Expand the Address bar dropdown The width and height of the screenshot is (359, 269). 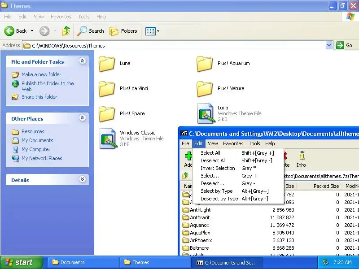(x=329, y=45)
